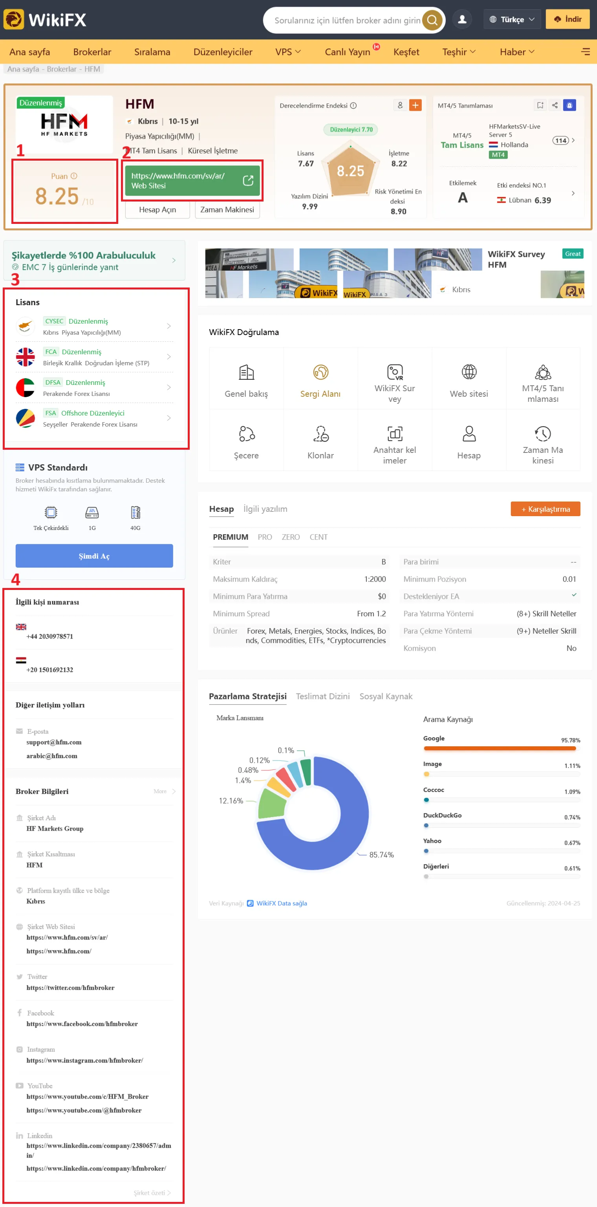Click the magnifier search button
The height and width of the screenshot is (1207, 597).
tap(432, 20)
